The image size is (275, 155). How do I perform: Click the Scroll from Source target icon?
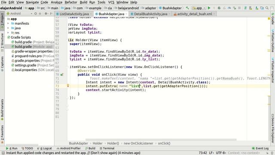(x=36, y=13)
